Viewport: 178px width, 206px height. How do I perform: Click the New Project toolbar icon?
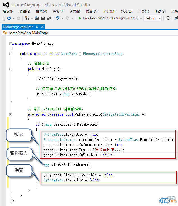click(x=27, y=18)
